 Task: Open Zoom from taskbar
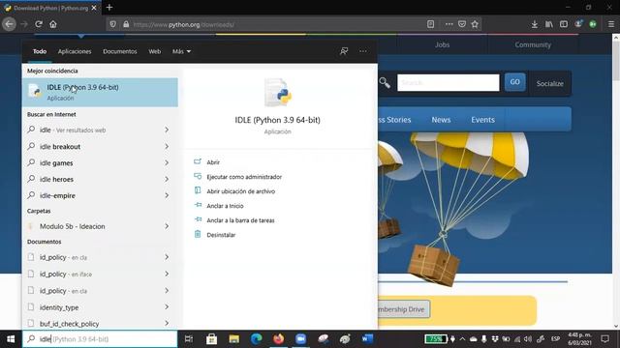[301, 339]
